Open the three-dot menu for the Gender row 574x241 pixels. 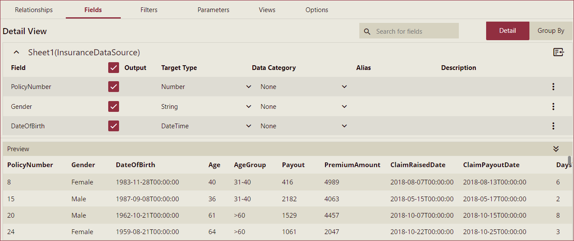click(553, 107)
